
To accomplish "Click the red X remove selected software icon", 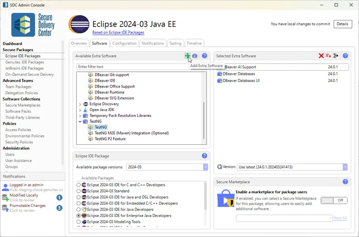I will click(x=321, y=56).
